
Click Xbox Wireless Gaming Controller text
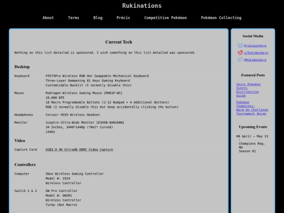[x=75, y=174]
